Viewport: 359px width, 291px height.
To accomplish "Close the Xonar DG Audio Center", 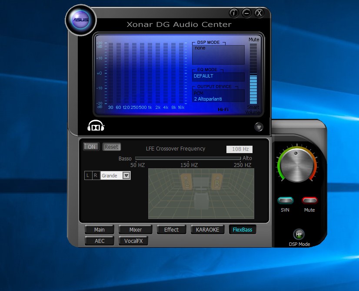I will tap(259, 13).
